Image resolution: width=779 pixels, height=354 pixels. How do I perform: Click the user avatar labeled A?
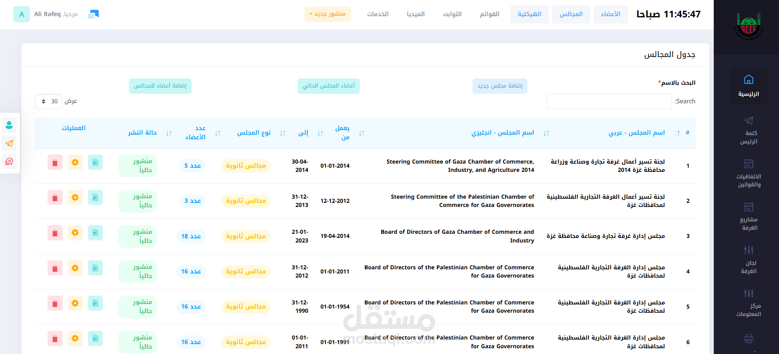(21, 14)
